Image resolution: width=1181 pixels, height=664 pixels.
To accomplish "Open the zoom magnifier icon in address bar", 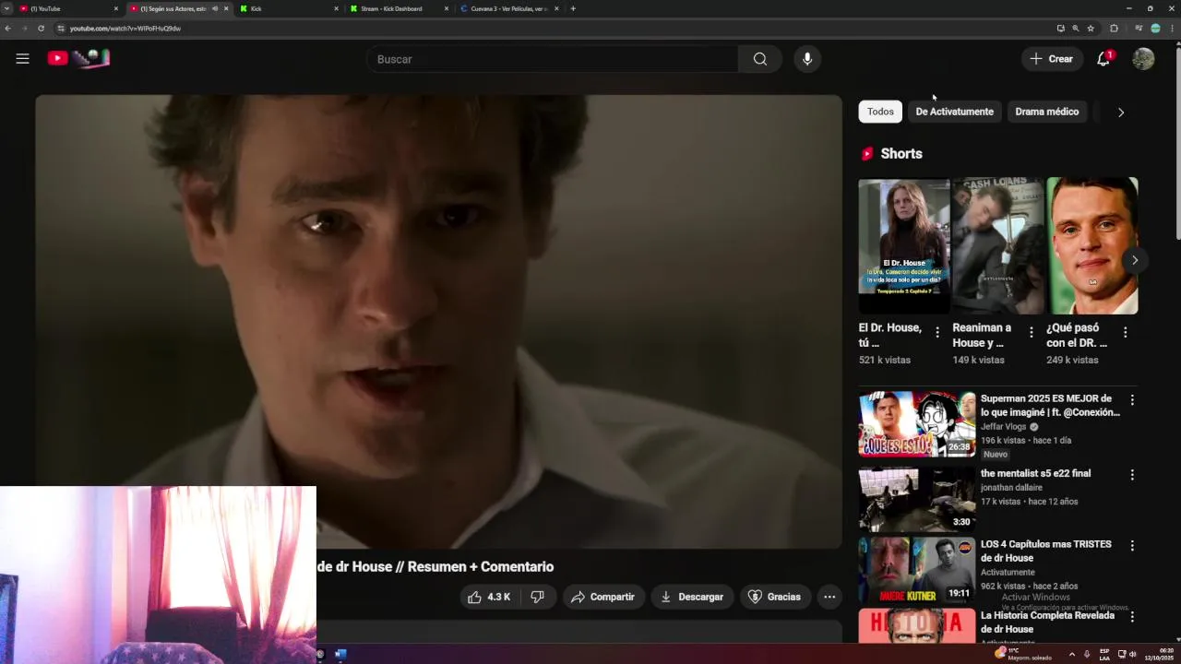I will (1075, 29).
